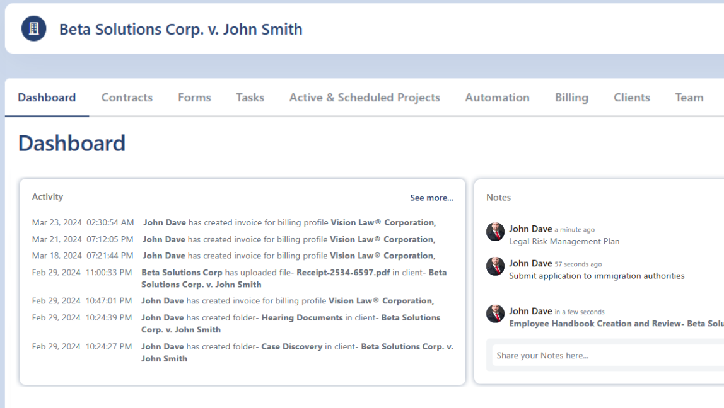Click John Dave's avatar beside Legal Risk note
The height and width of the screenshot is (408, 724).
[x=495, y=232]
